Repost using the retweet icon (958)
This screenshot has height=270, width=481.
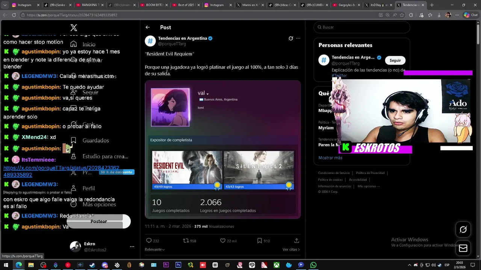(x=186, y=241)
